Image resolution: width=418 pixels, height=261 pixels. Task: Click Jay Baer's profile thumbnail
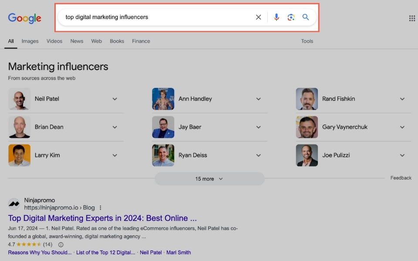click(163, 127)
